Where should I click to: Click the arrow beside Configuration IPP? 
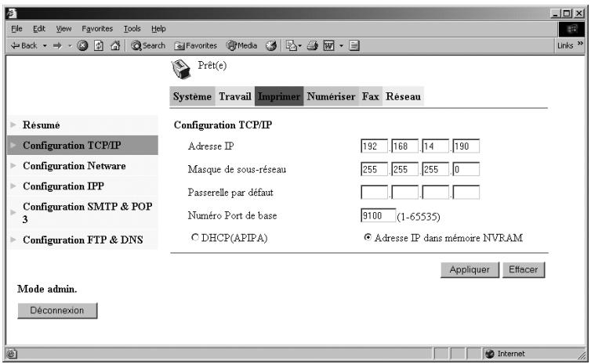pyautogui.click(x=13, y=186)
